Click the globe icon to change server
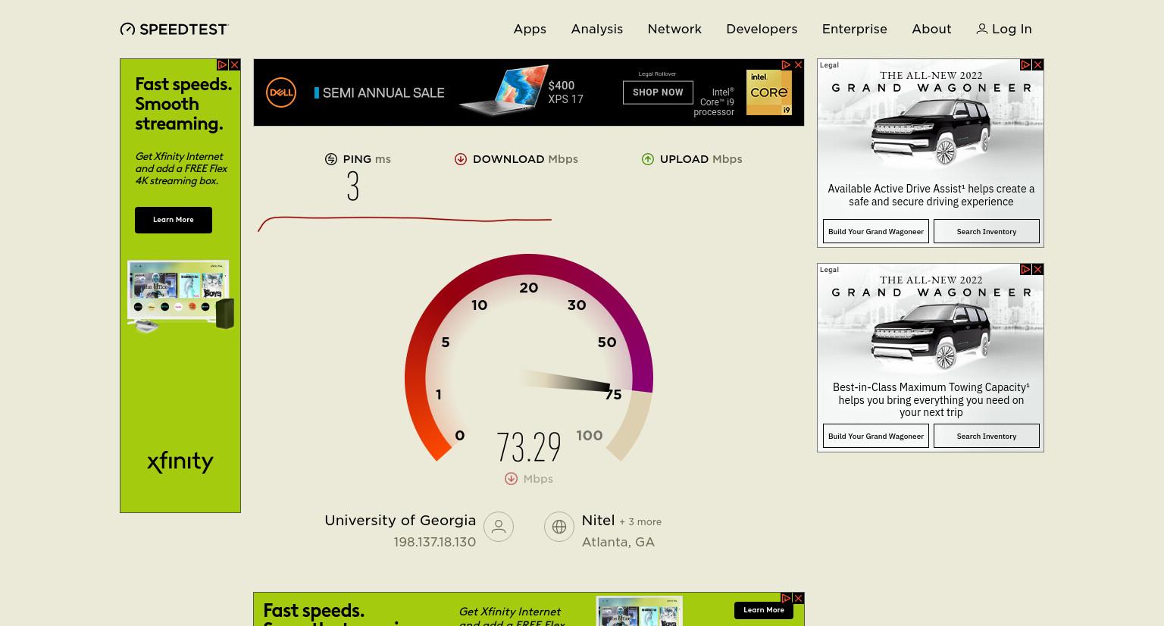Screen dimensions: 1164x626 [x=559, y=527]
